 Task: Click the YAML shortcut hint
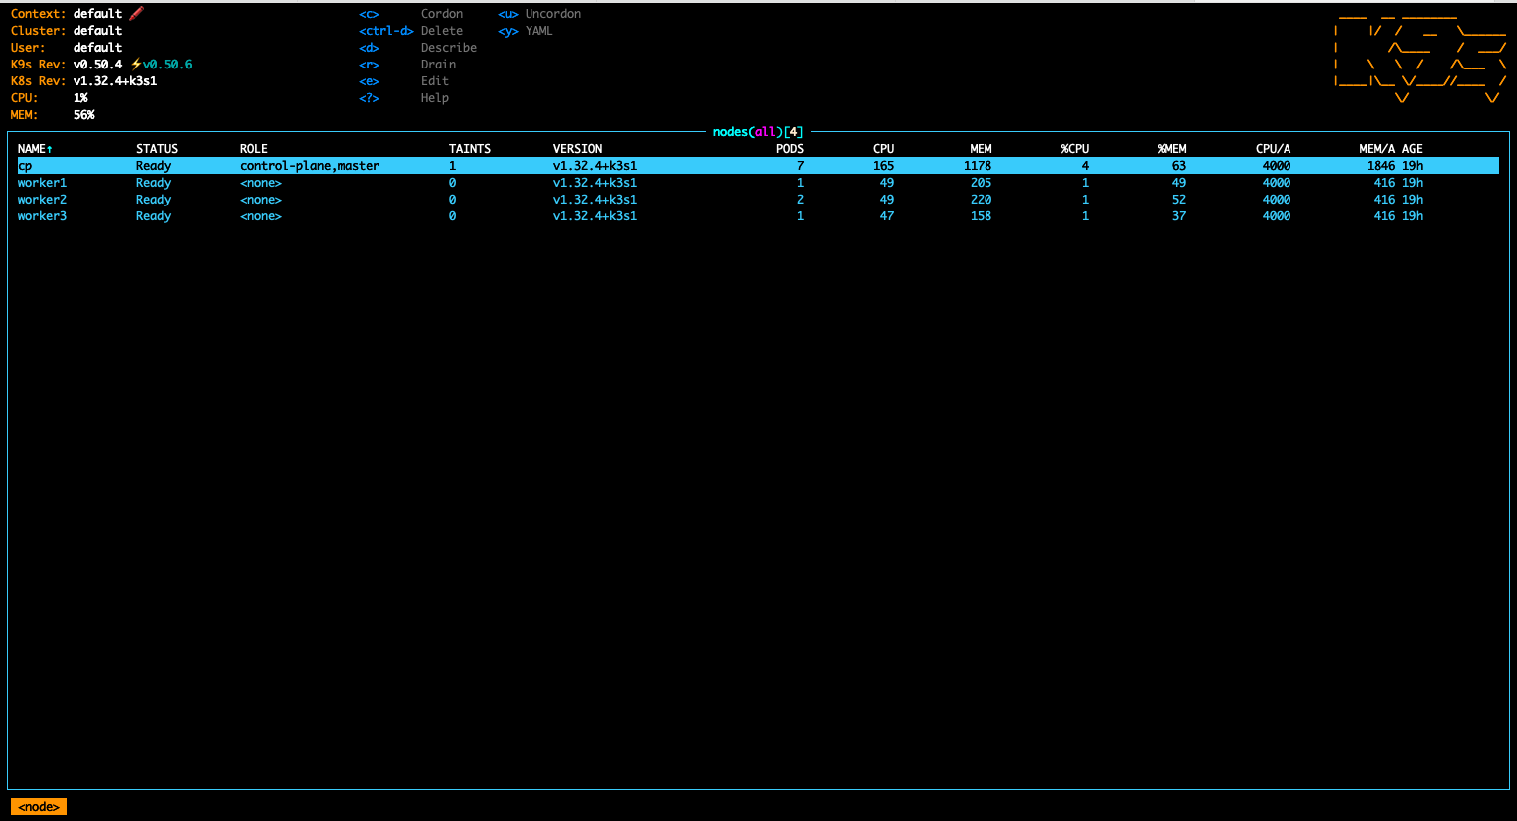coord(538,31)
